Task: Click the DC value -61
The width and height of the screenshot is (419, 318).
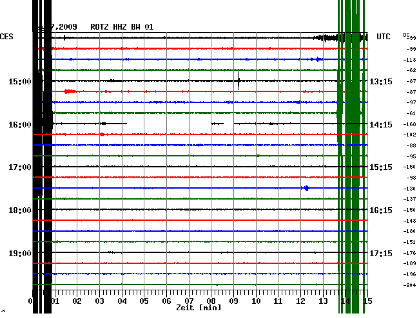Action: coord(411,114)
